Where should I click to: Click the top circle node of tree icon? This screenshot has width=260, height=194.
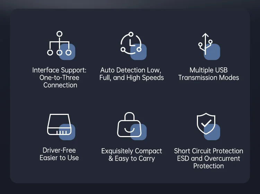pyautogui.click(x=59, y=34)
